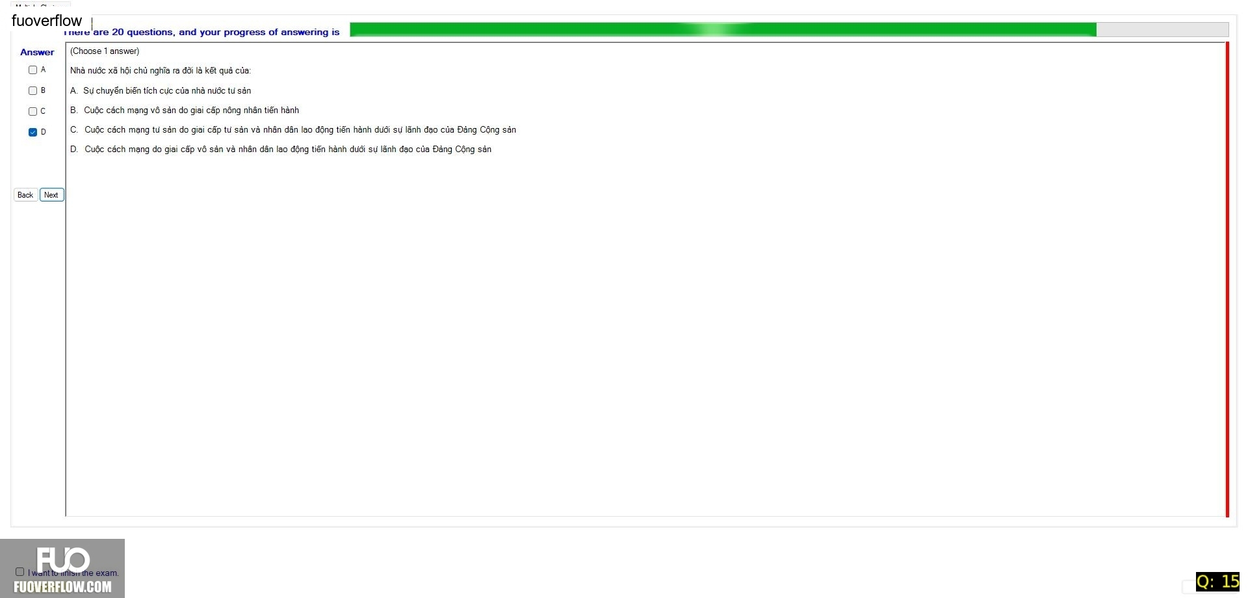This screenshot has width=1248, height=598.
Task: Tick 'I want to finish the exam' checkbox
Action: point(19,572)
